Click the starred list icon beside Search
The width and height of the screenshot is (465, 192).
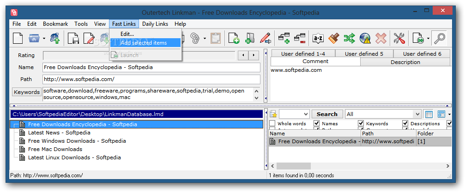click(273, 114)
